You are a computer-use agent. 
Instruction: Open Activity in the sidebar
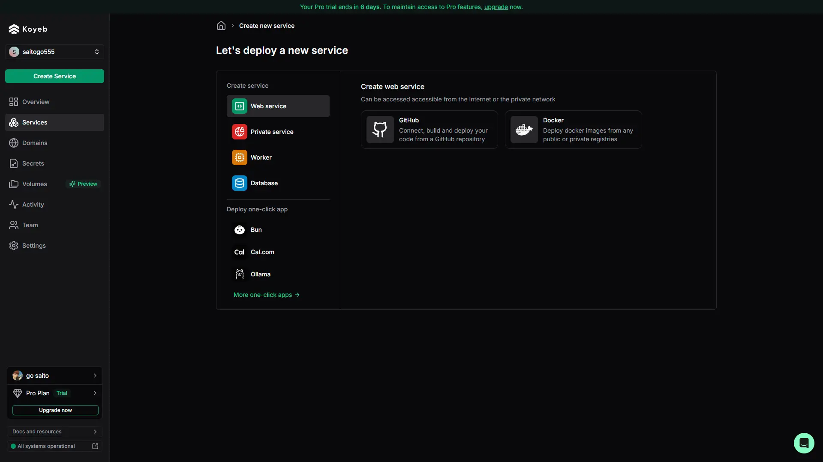pyautogui.click(x=54, y=204)
